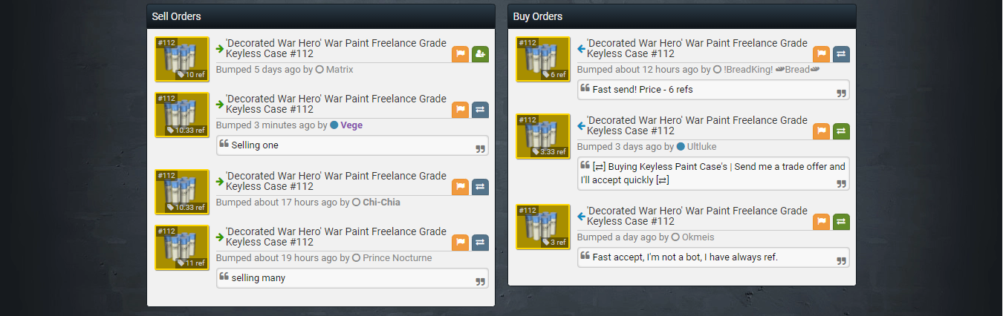Select the 11 ref Keyless Case thumbnail
Viewport: 1003px width, 316px height.
(x=182, y=248)
